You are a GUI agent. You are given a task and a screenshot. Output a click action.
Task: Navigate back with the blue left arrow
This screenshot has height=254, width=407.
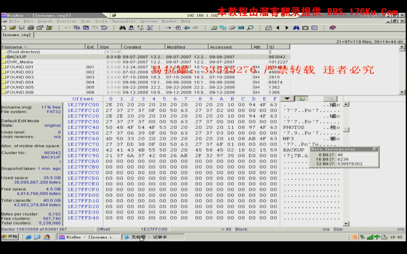pyautogui.click(x=187, y=28)
